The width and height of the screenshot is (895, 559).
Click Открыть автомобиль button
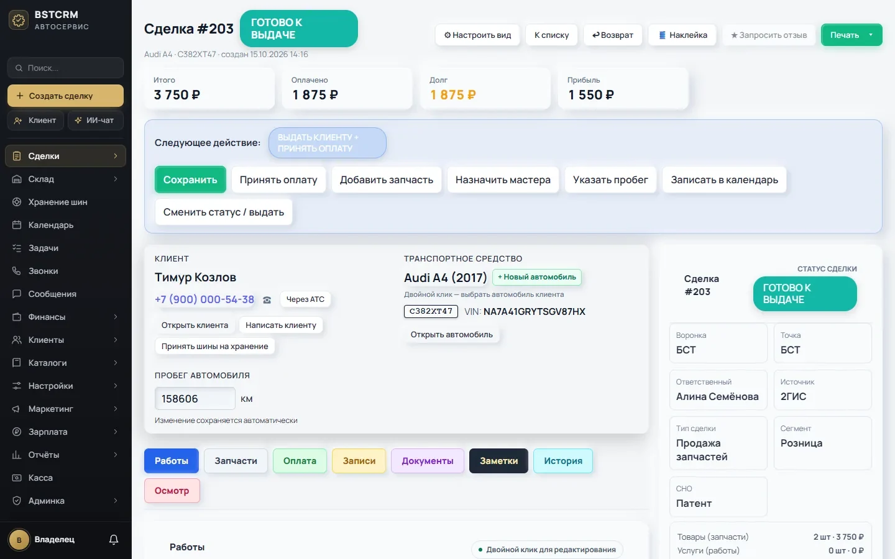click(452, 335)
